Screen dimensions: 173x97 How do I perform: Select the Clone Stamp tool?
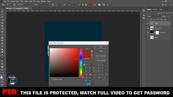click(2, 38)
